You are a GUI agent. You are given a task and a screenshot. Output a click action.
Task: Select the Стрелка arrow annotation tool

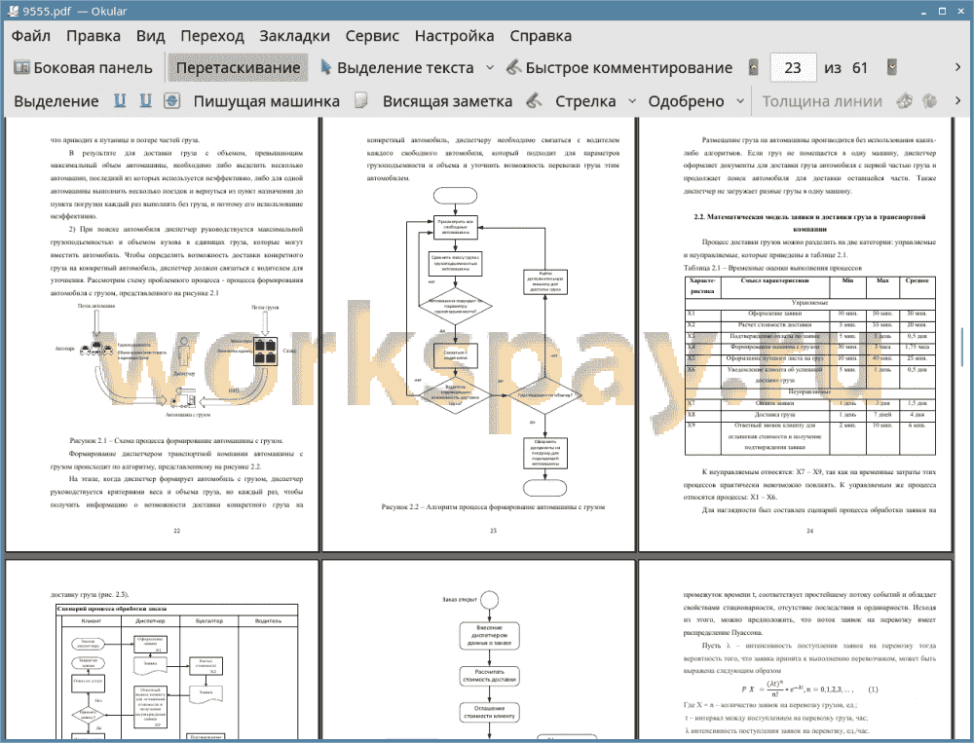pyautogui.click(x=585, y=101)
